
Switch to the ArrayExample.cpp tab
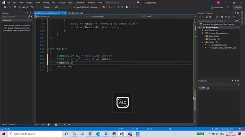click(75, 13)
